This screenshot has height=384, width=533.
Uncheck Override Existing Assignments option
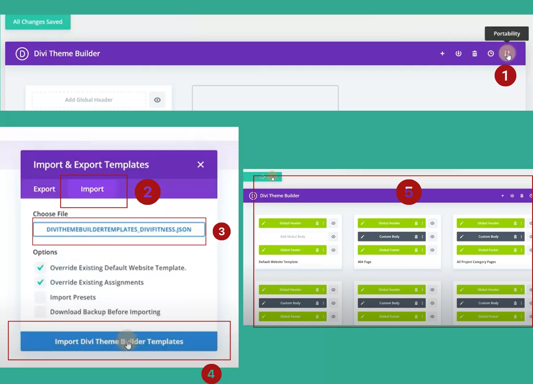pos(40,282)
